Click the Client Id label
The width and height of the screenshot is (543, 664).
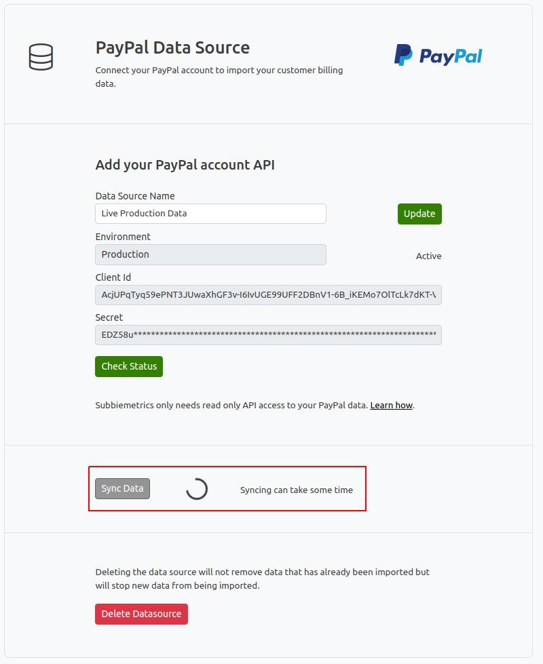coord(113,277)
